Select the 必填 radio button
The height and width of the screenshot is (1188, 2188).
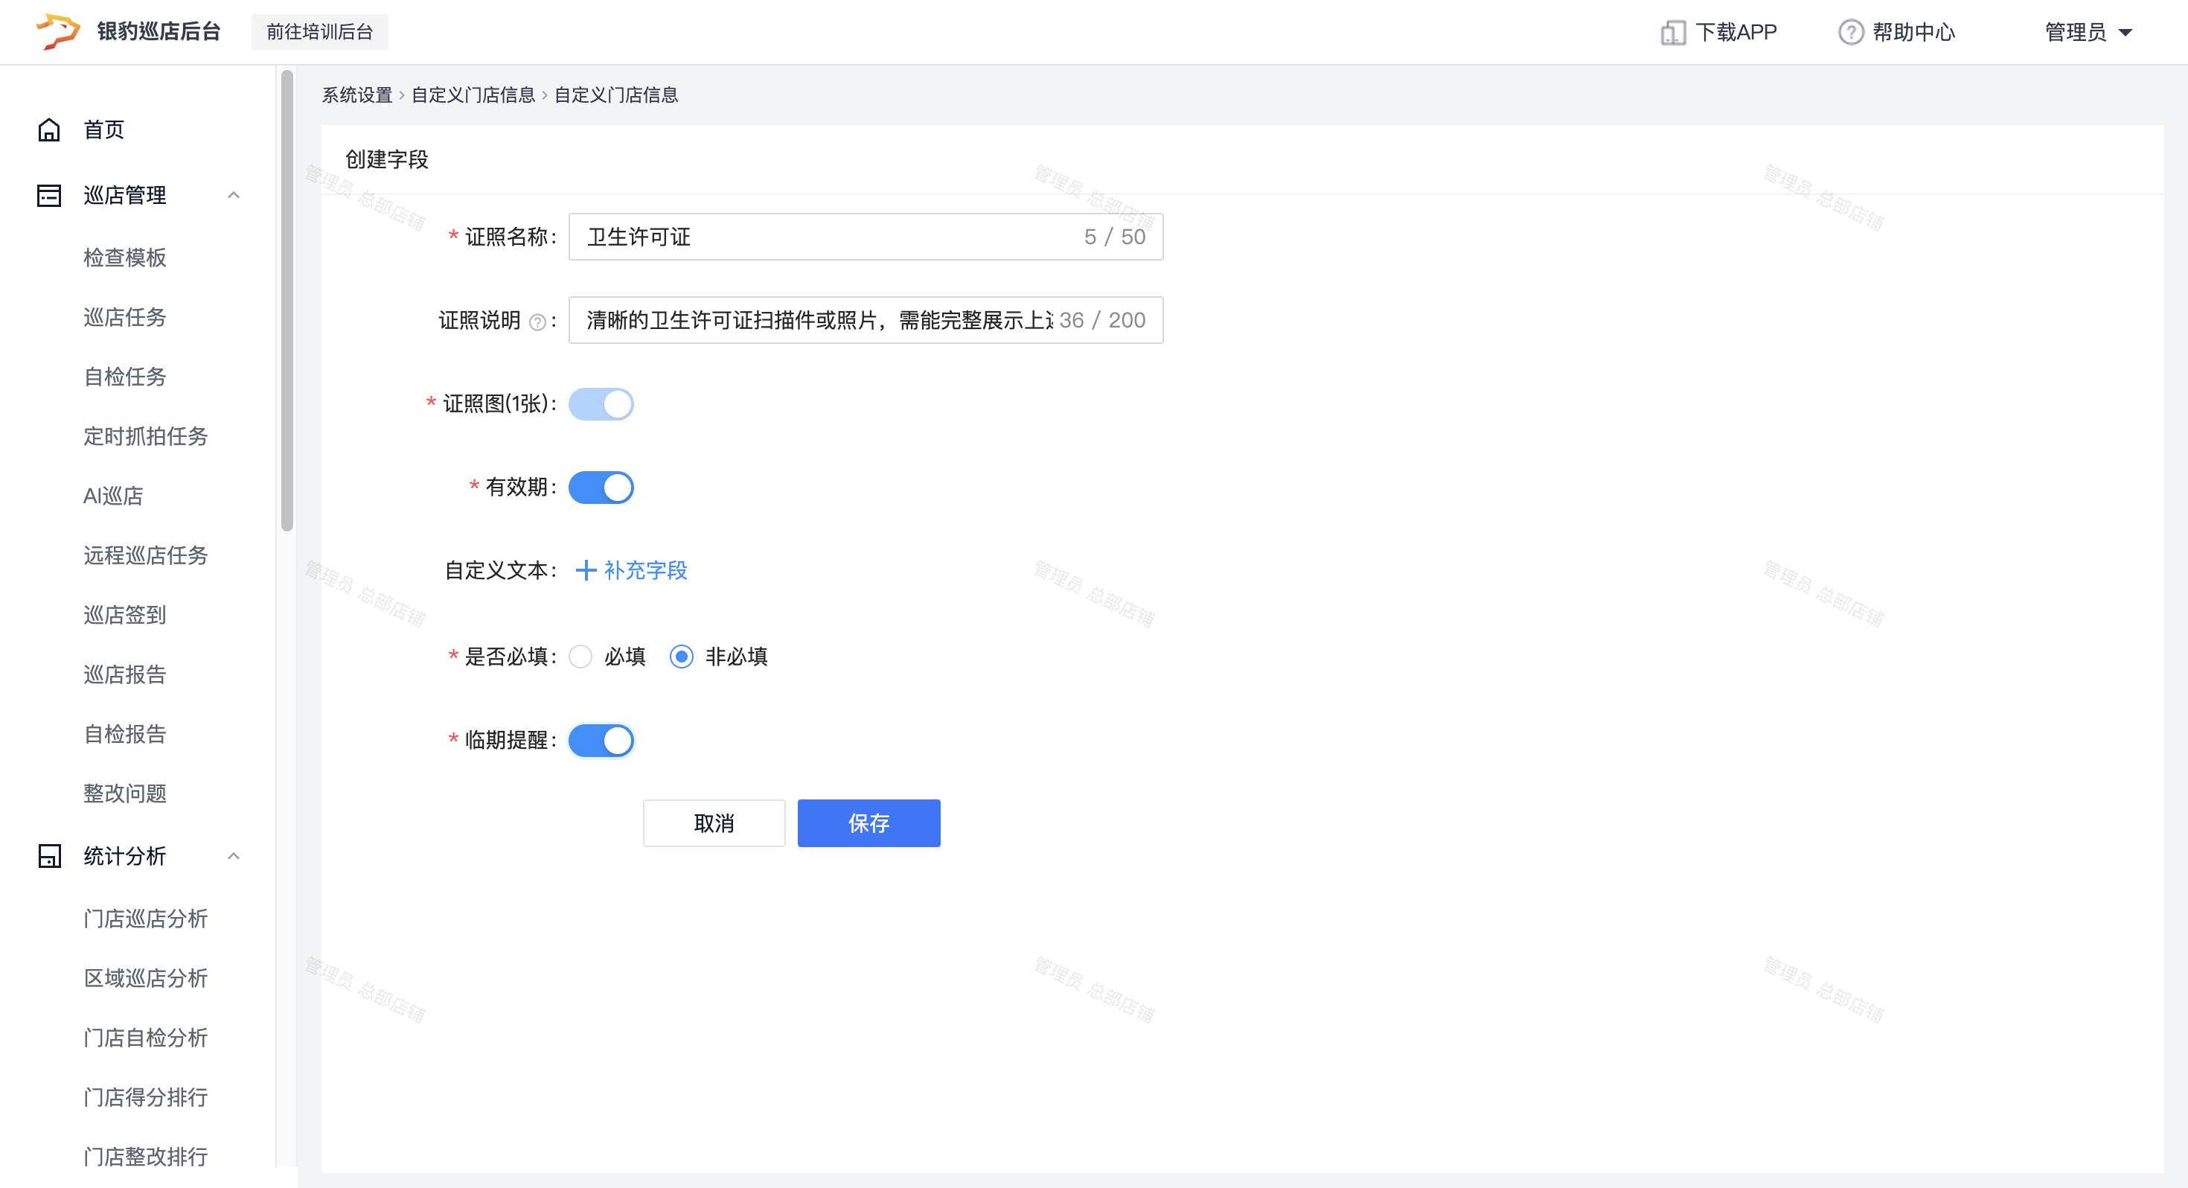[x=581, y=657]
